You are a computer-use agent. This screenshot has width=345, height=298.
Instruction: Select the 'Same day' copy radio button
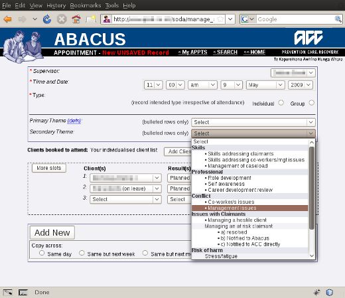tap(42, 253)
